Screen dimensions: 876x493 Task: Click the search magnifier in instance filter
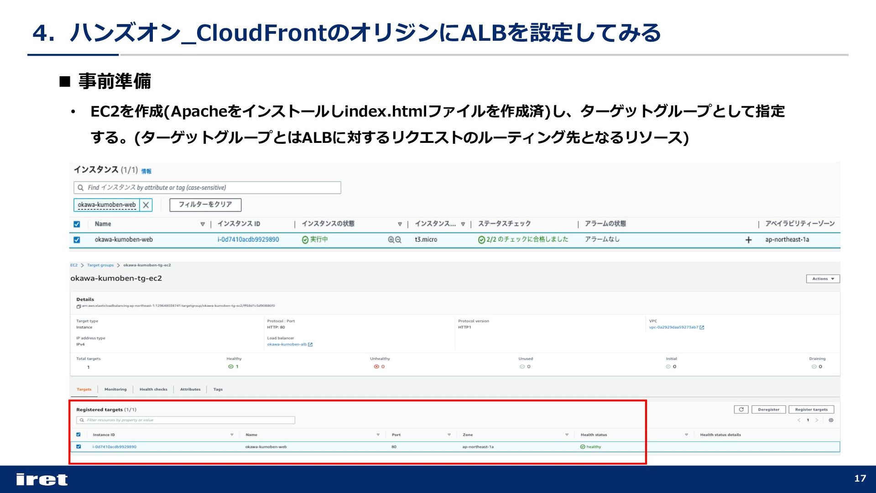pos(81,188)
